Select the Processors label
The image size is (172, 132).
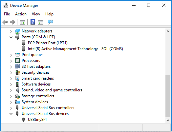click(x=31, y=61)
